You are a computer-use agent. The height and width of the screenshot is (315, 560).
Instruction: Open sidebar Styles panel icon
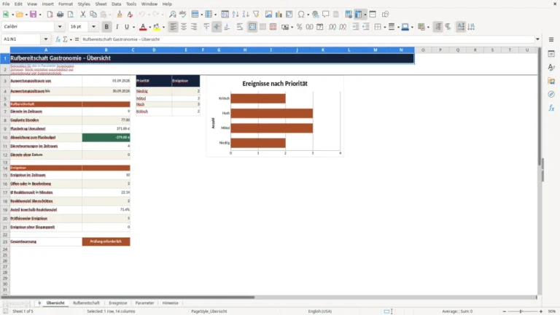point(551,67)
